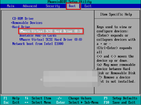Image resolution: width=141 pixels, height=105 pixels.
Task: Go to the Exit menu tab
Action: coord(88,6)
